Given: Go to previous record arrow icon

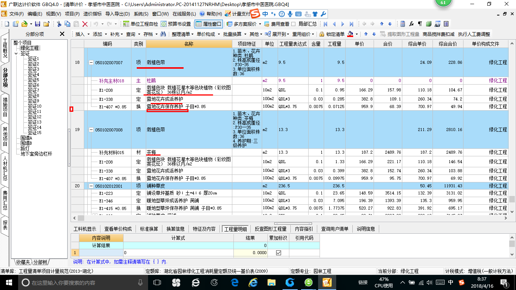Looking at the screenshot, I should (334, 24).
